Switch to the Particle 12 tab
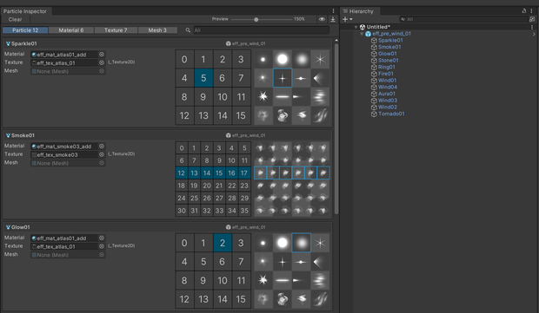The image size is (539, 313). 25,30
